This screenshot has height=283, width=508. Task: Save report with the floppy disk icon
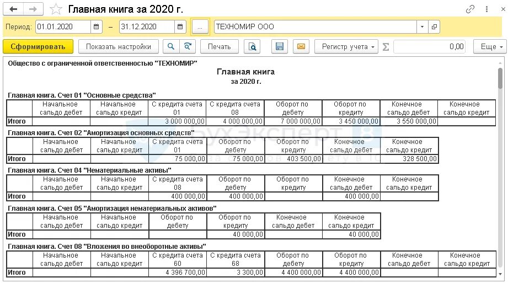(x=279, y=47)
